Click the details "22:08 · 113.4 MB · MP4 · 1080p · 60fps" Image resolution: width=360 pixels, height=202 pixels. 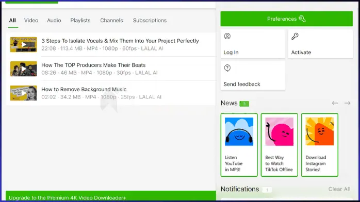pyautogui.click(x=89, y=48)
